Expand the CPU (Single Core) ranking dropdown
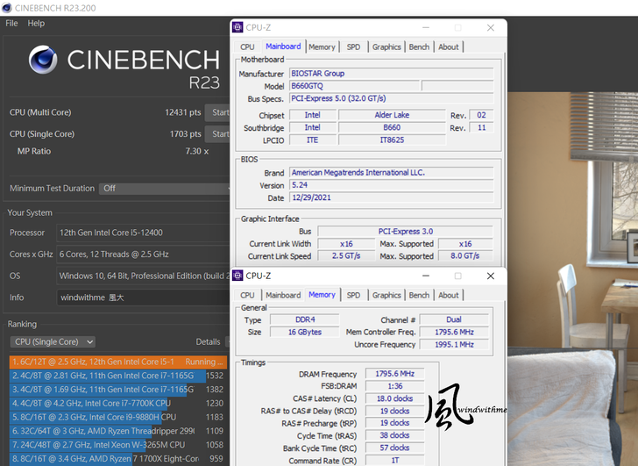Screen dimensions: 638x466 point(53,341)
